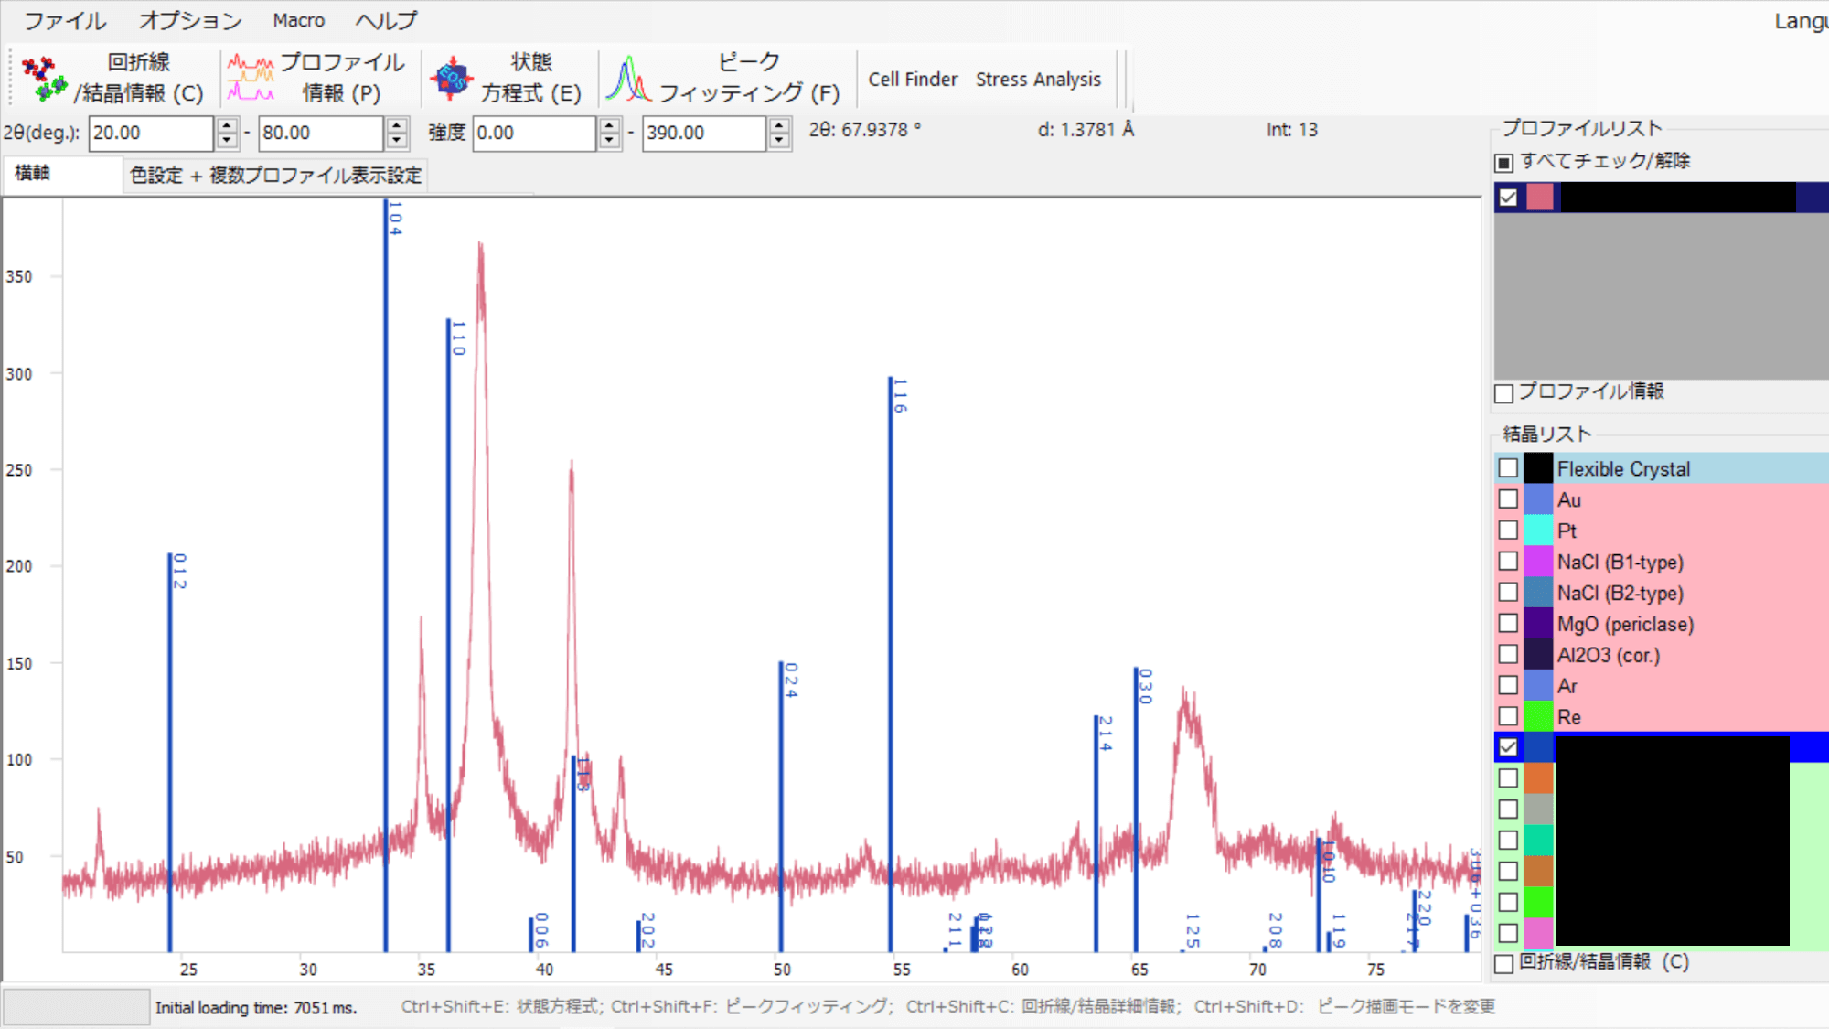Click the 強度 maximum field showing 390.00
This screenshot has height=1029, width=1829.
point(703,133)
